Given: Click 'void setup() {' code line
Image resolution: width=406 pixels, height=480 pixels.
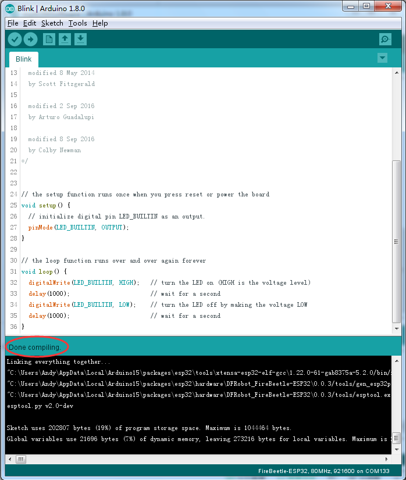Looking at the screenshot, I should pyautogui.click(x=45, y=205).
